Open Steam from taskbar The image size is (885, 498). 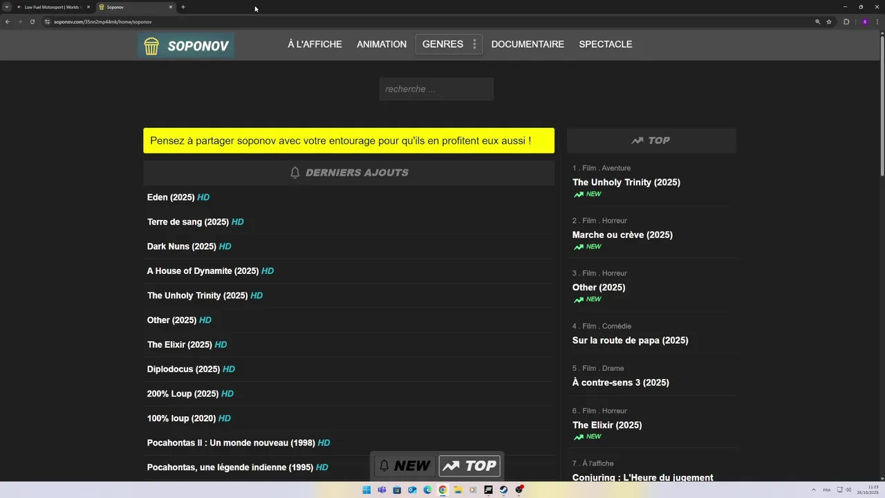(503, 490)
